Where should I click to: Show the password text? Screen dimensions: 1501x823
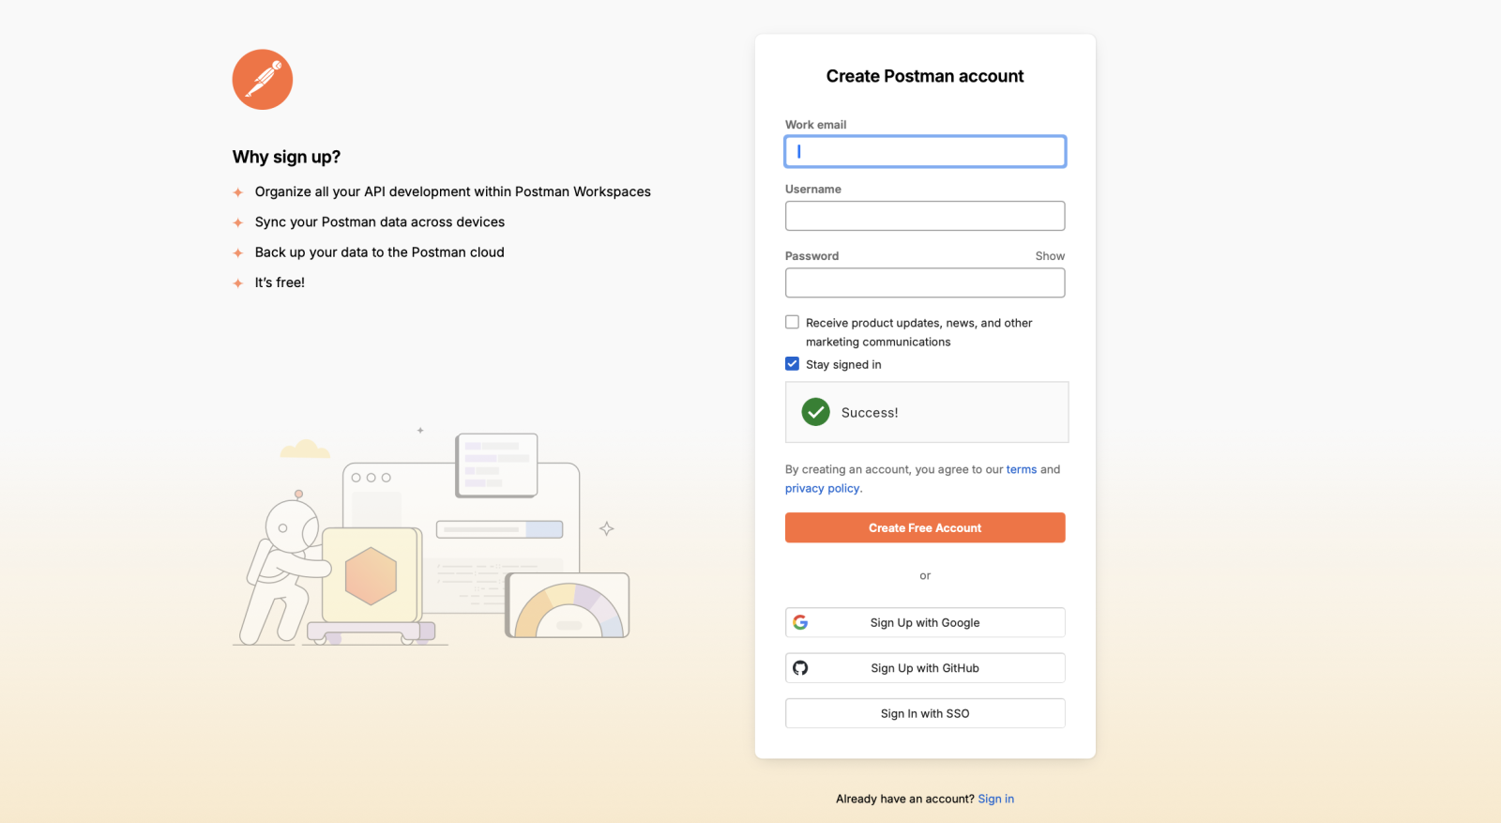(1050, 256)
